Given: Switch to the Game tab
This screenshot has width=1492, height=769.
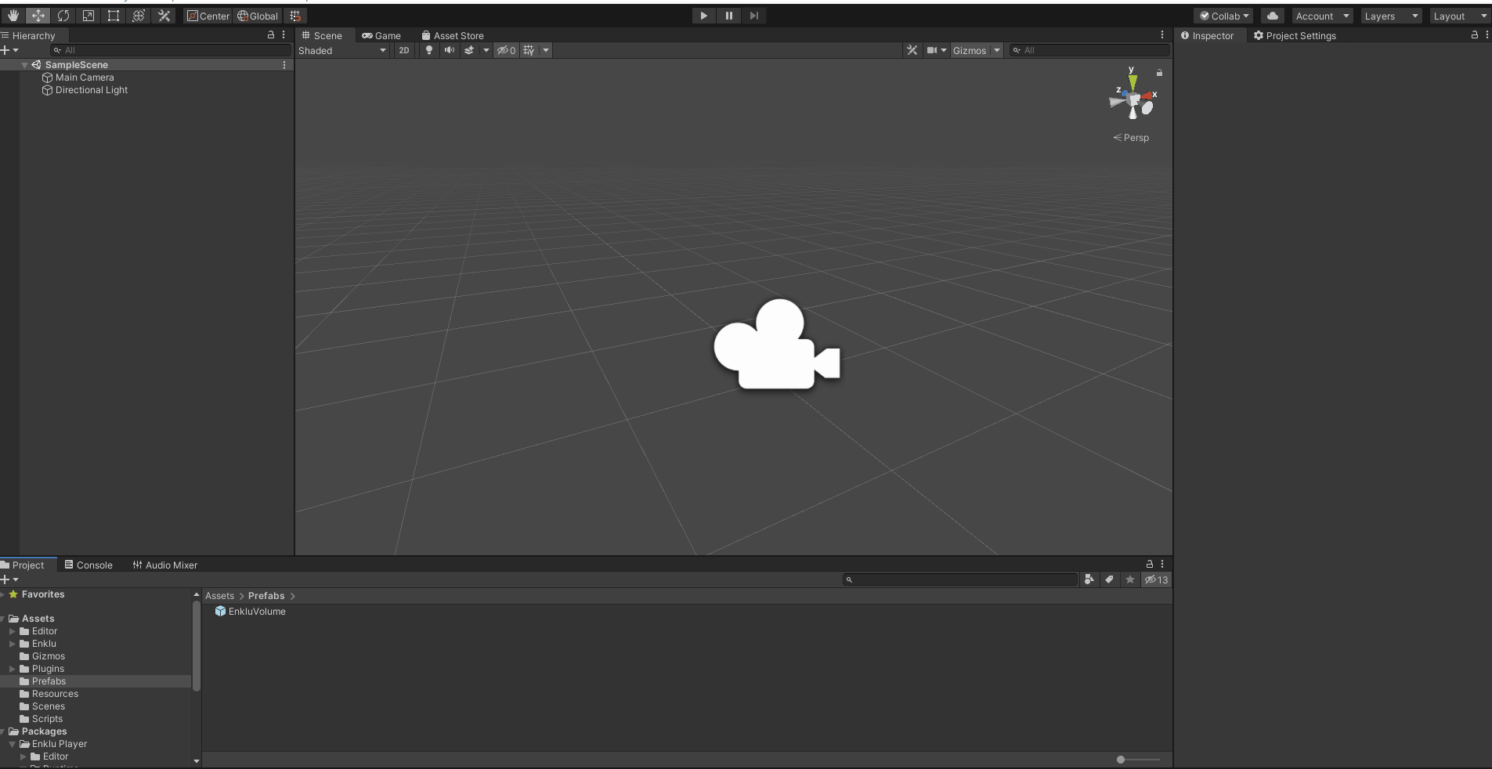Looking at the screenshot, I should (x=381, y=35).
